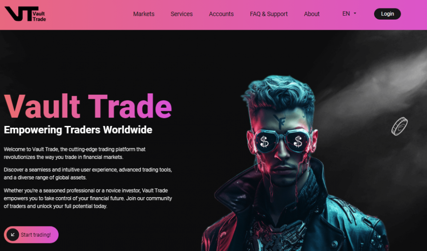
Task: Click the paragraph starting Welcome to Vault Trade
Action: coord(75,153)
